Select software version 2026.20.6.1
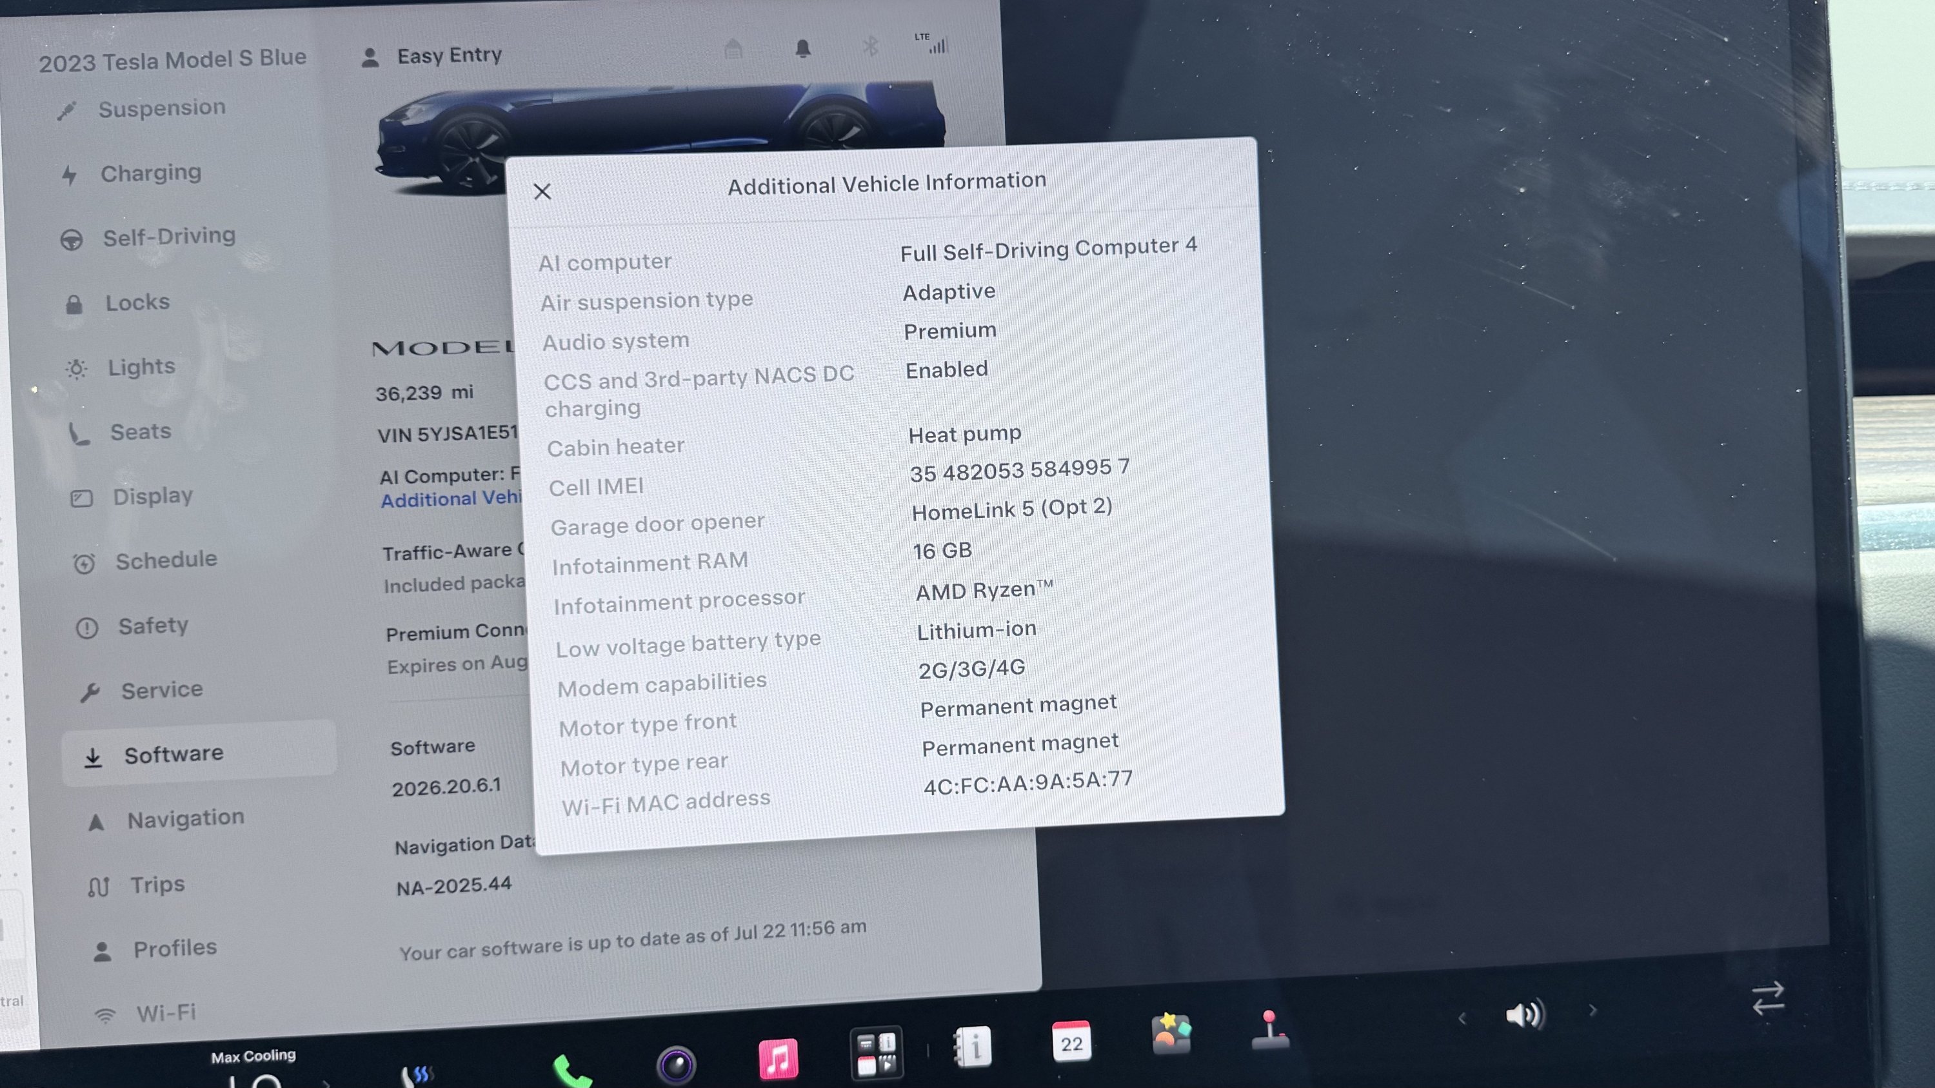 (x=446, y=787)
